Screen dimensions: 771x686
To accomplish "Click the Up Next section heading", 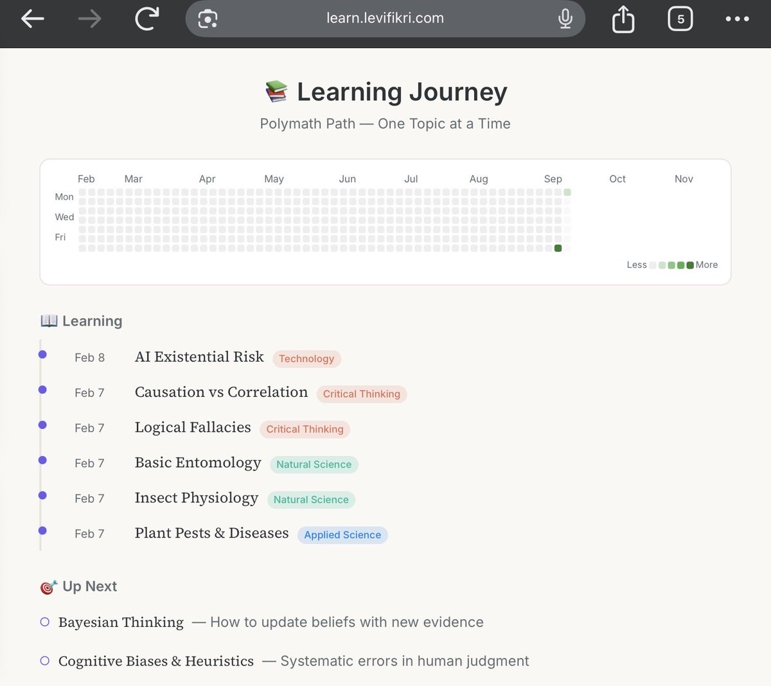I will click(89, 586).
